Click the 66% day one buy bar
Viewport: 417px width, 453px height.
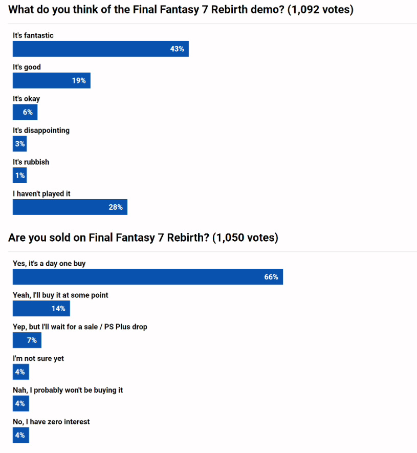(148, 277)
